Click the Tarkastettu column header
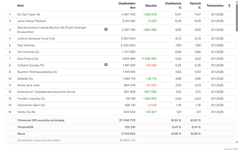Image resolution: width=240 pixels, height=153 pixels. (x=214, y=6)
